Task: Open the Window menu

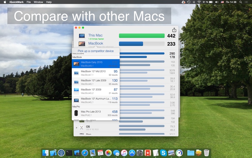Action: 38,2
